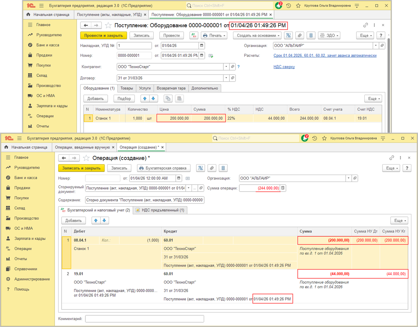
Task: Open document structure icon in Поступление window
Action: click(288, 35)
